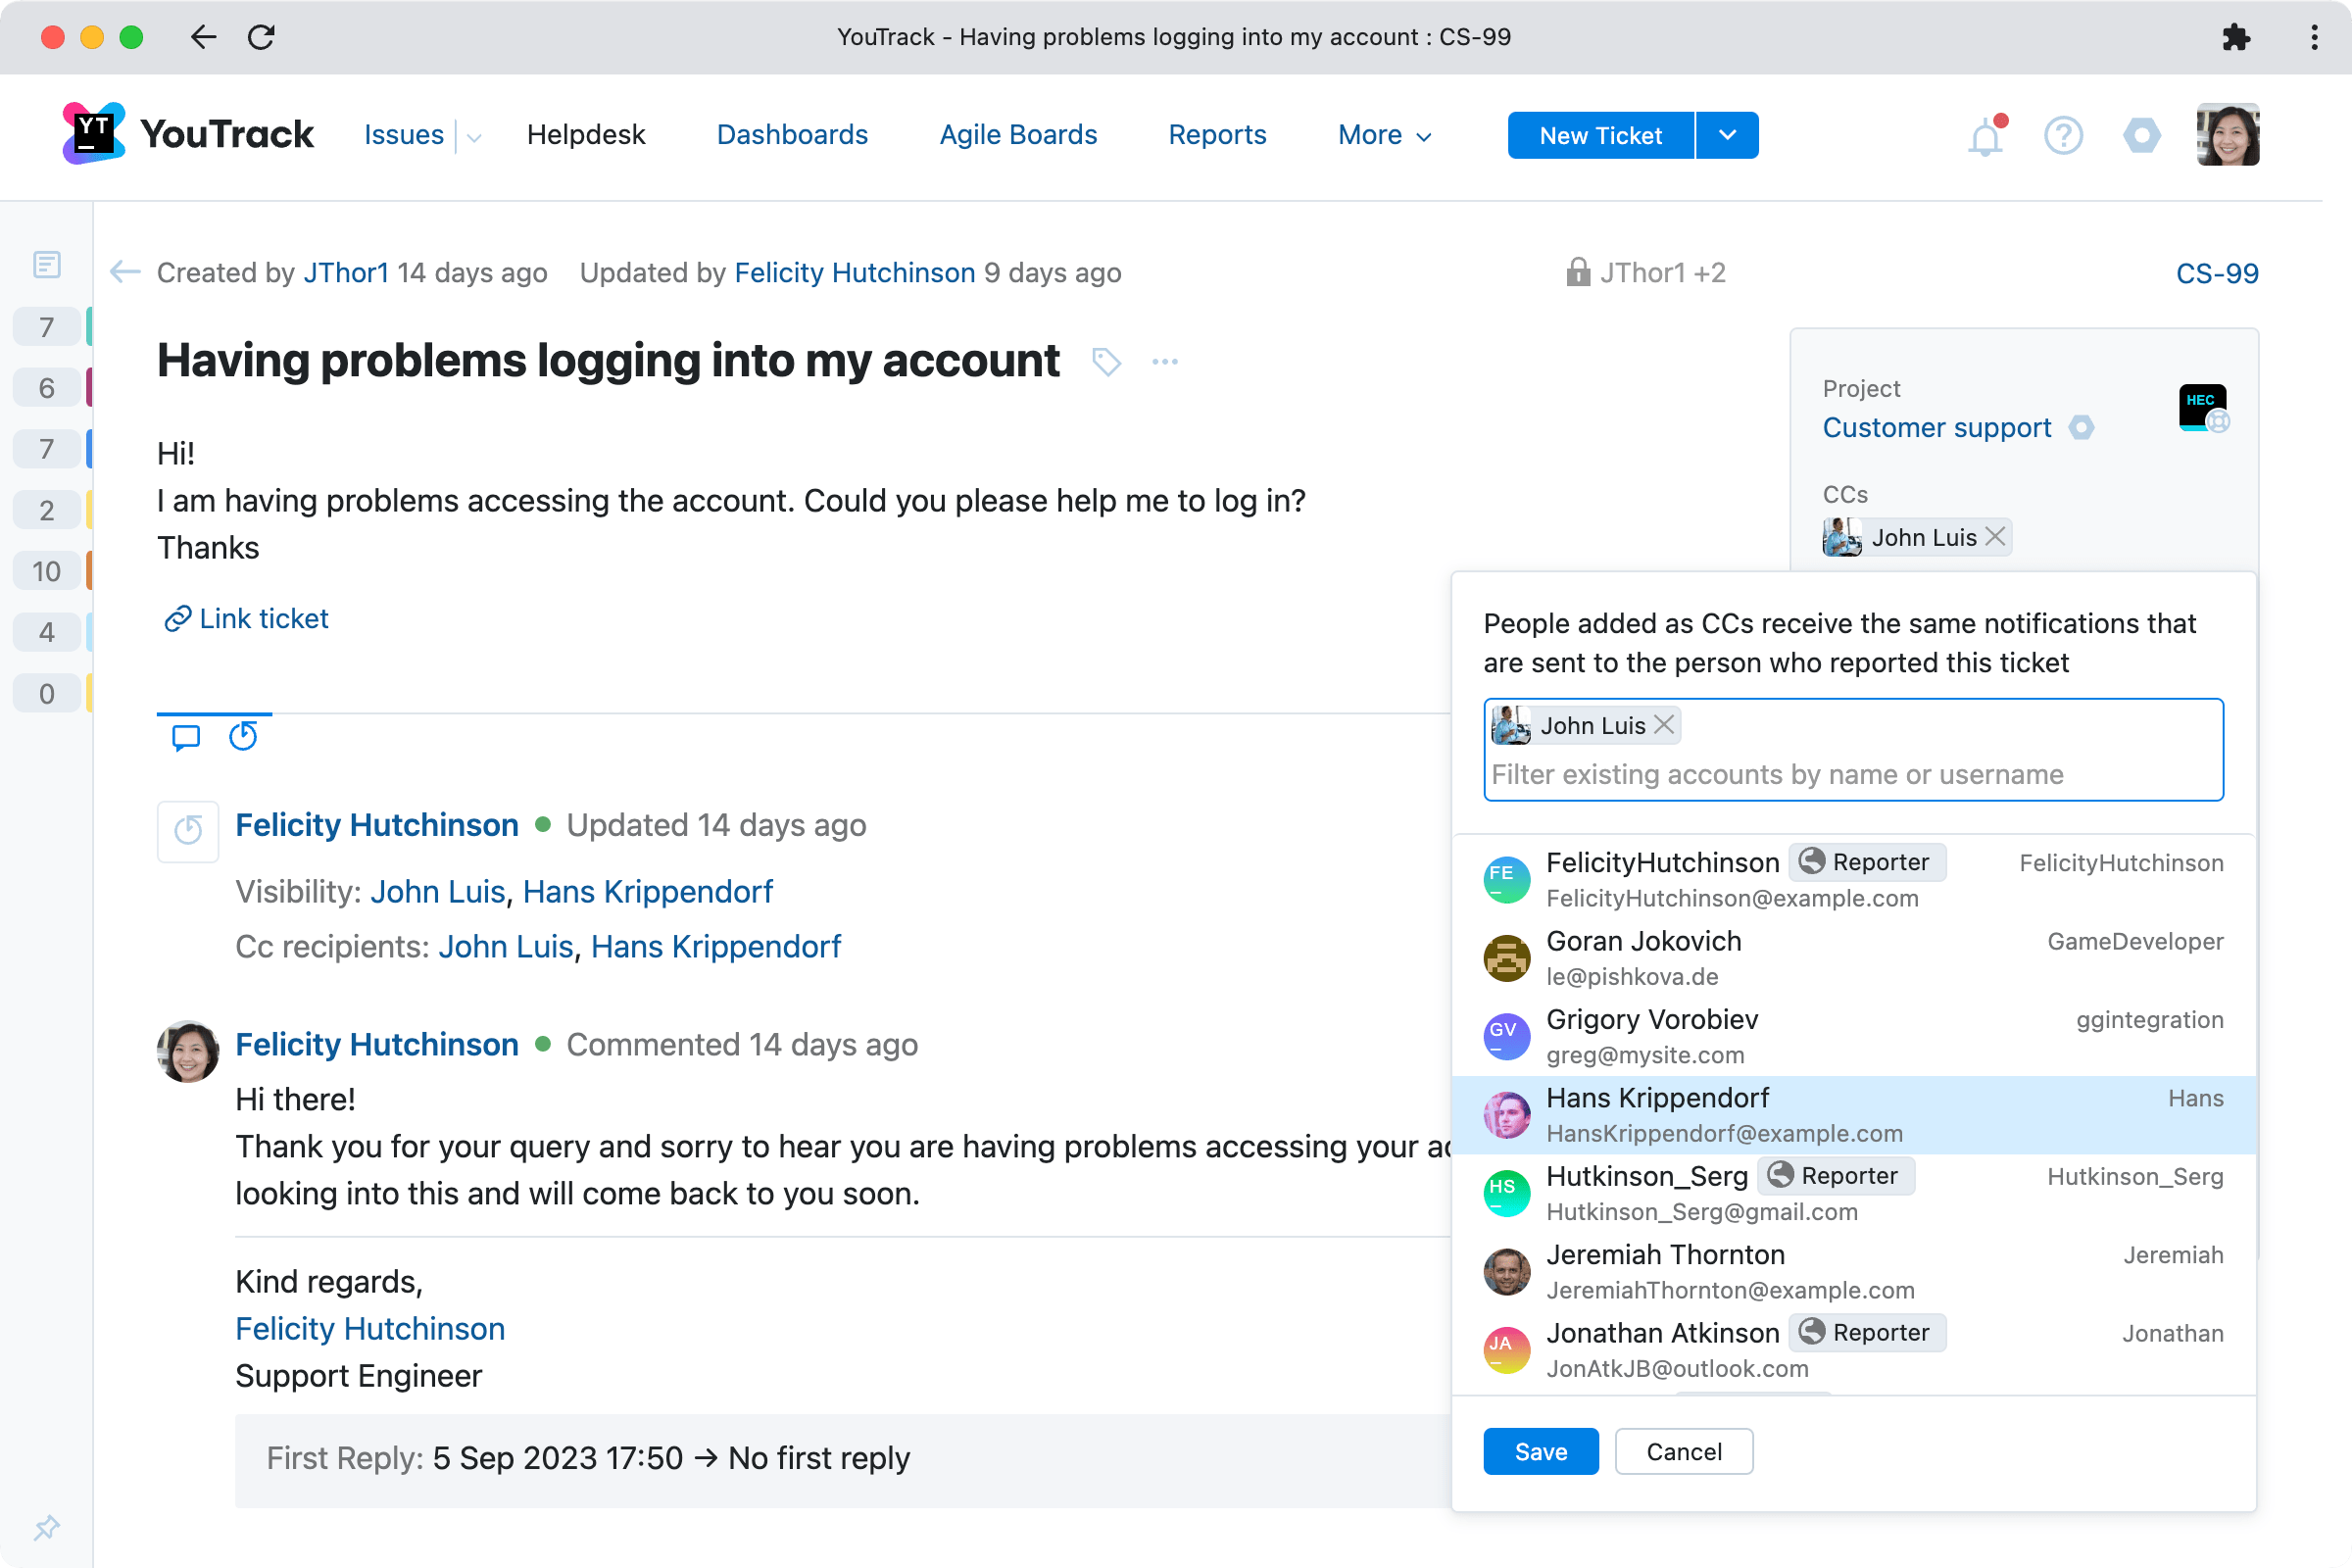2352x1568 pixels.
Task: Click the user profile avatar icon
Action: click(2229, 135)
